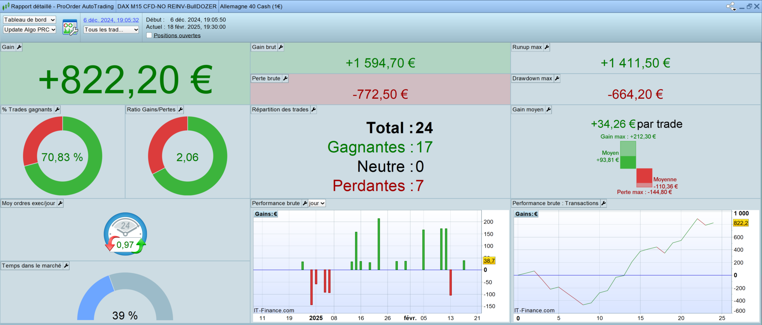Open the Tableau de bord dropdown
The image size is (762, 325).
point(29,20)
